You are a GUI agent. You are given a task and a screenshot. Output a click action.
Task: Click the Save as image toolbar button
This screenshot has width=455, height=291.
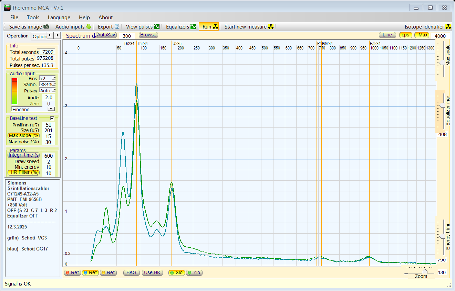[x=29, y=27]
